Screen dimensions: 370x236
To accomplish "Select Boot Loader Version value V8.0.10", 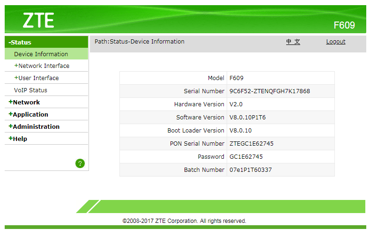I will pyautogui.click(x=240, y=131).
